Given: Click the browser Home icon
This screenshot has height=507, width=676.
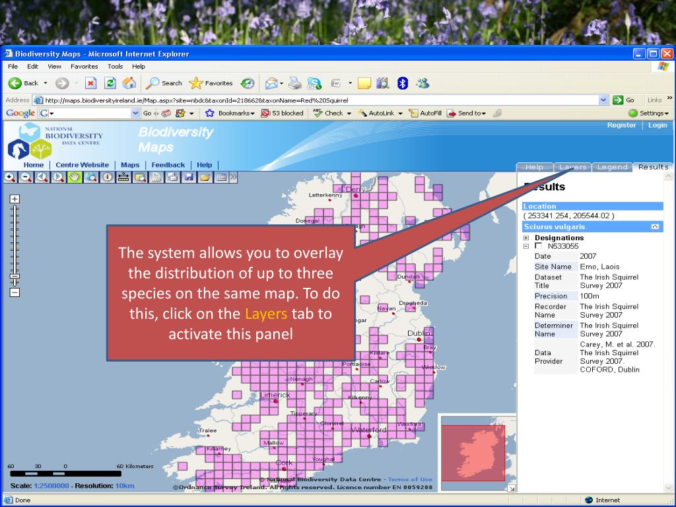Looking at the screenshot, I should [129, 83].
